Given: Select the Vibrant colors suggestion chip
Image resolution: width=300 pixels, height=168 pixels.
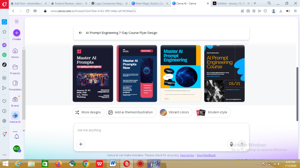Looking at the screenshot, I should click(x=175, y=112).
